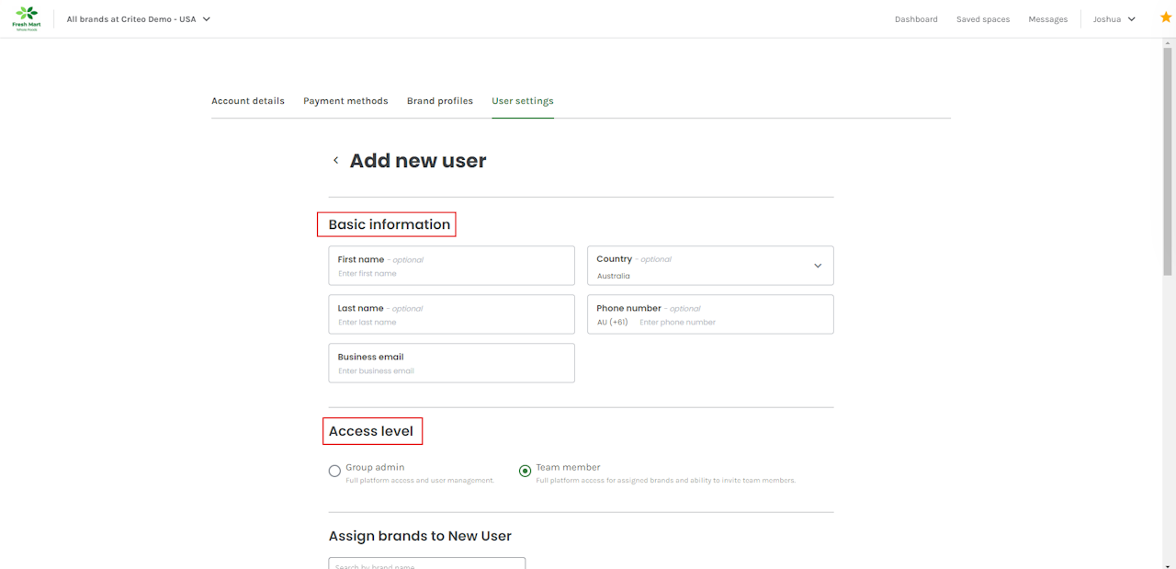This screenshot has width=1176, height=569.
Task: Click the Fresh Mart logo
Action: point(27,18)
